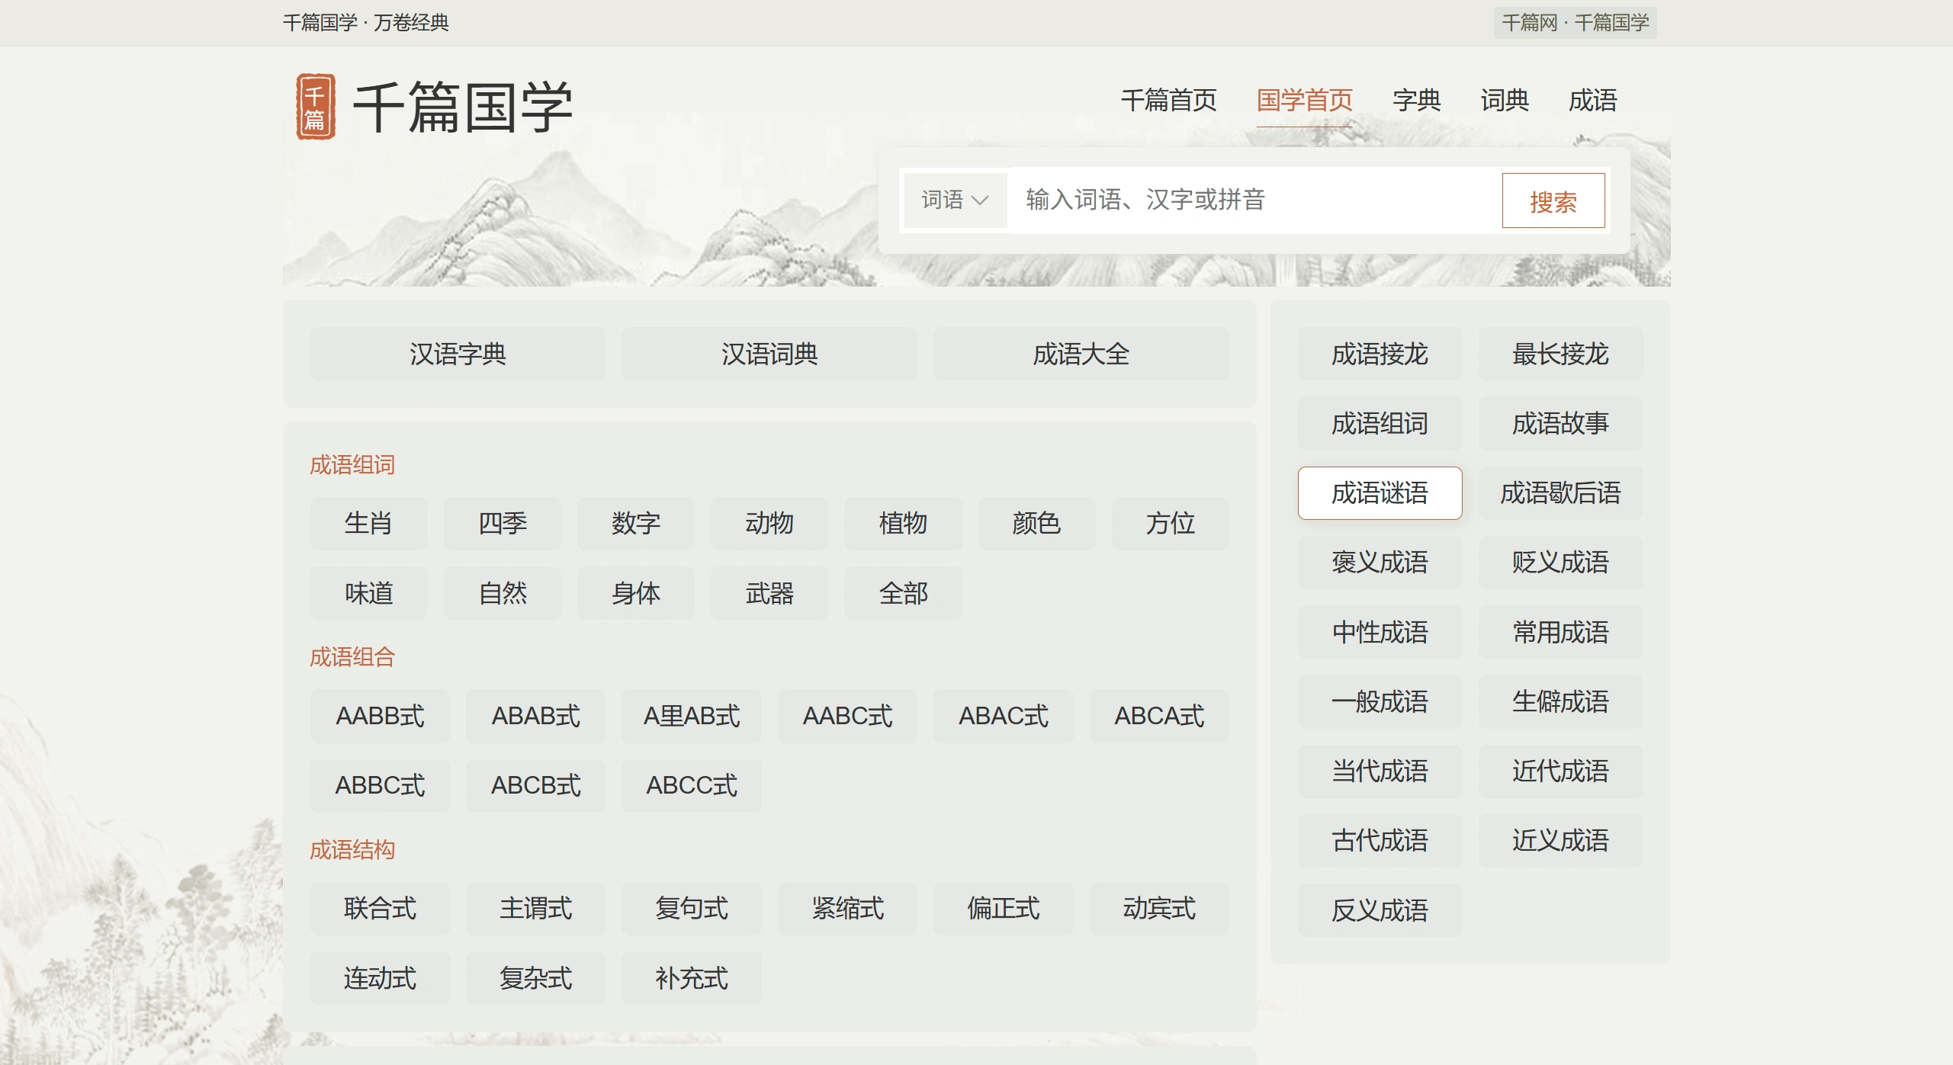Open 成语故事 in the right panel
The image size is (1953, 1065).
(1561, 423)
